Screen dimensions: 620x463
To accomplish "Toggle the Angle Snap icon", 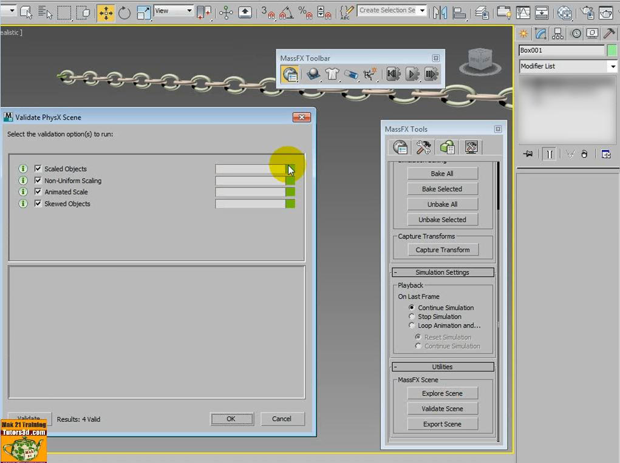I will (x=286, y=12).
